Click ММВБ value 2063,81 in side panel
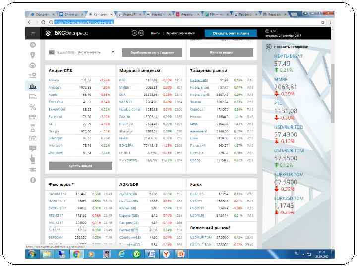357x268 pixels. [286, 87]
